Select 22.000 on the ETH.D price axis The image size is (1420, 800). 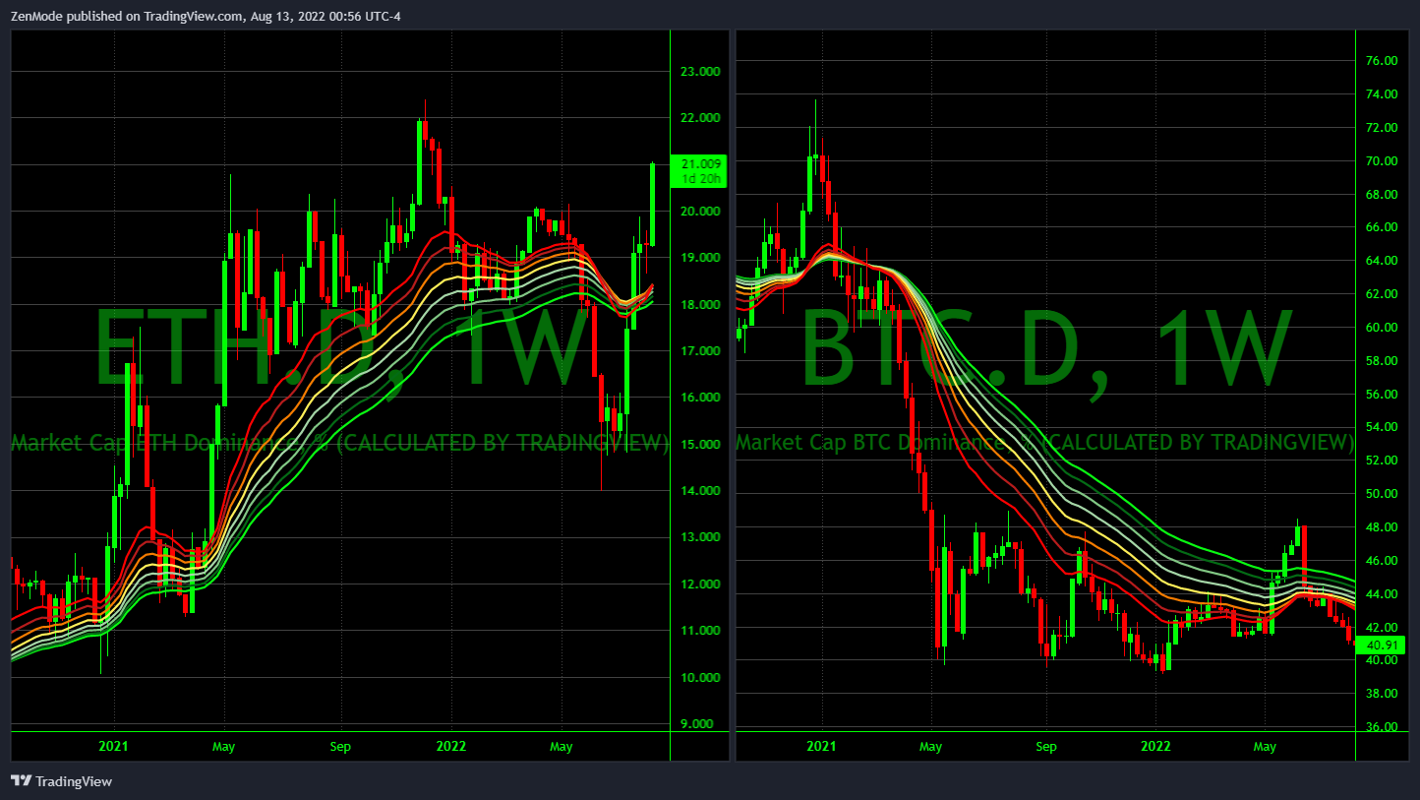point(701,117)
